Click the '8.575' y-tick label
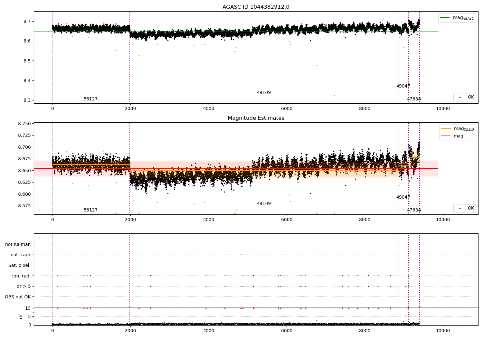Image resolution: width=483 pixels, height=338 pixels. click(24, 206)
